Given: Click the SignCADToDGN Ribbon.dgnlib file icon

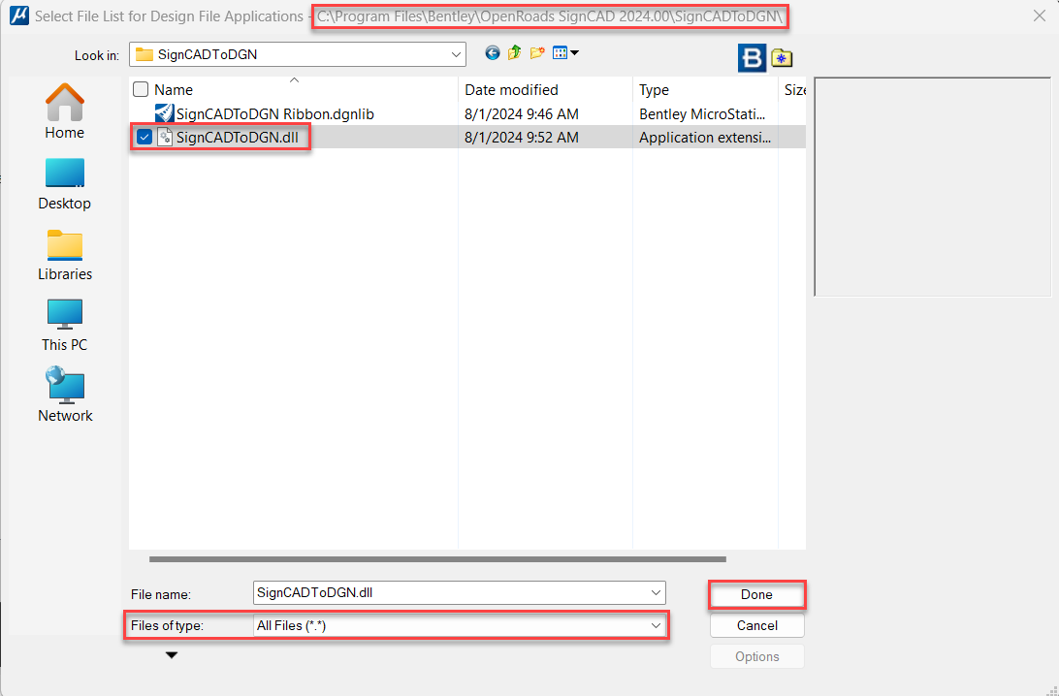Looking at the screenshot, I should click(164, 113).
